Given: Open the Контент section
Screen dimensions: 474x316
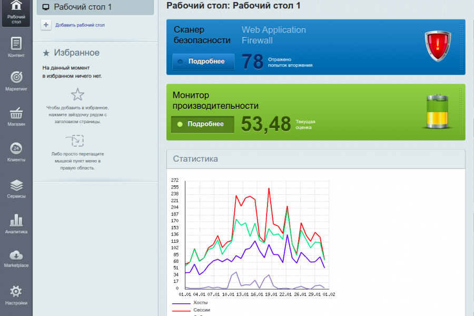Looking at the screenshot, I should tap(16, 47).
